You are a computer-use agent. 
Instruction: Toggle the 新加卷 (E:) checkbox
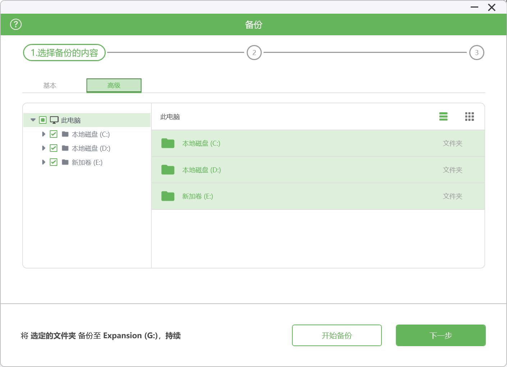click(x=53, y=162)
